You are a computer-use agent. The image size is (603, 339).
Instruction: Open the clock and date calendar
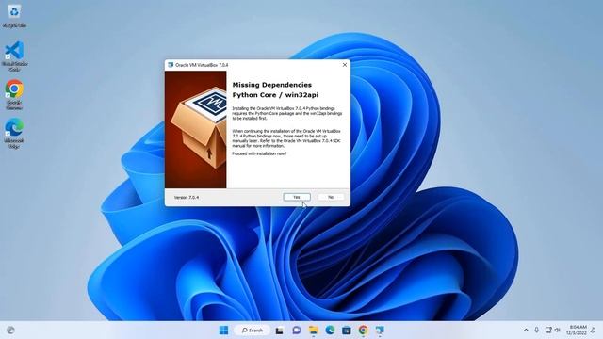577,330
